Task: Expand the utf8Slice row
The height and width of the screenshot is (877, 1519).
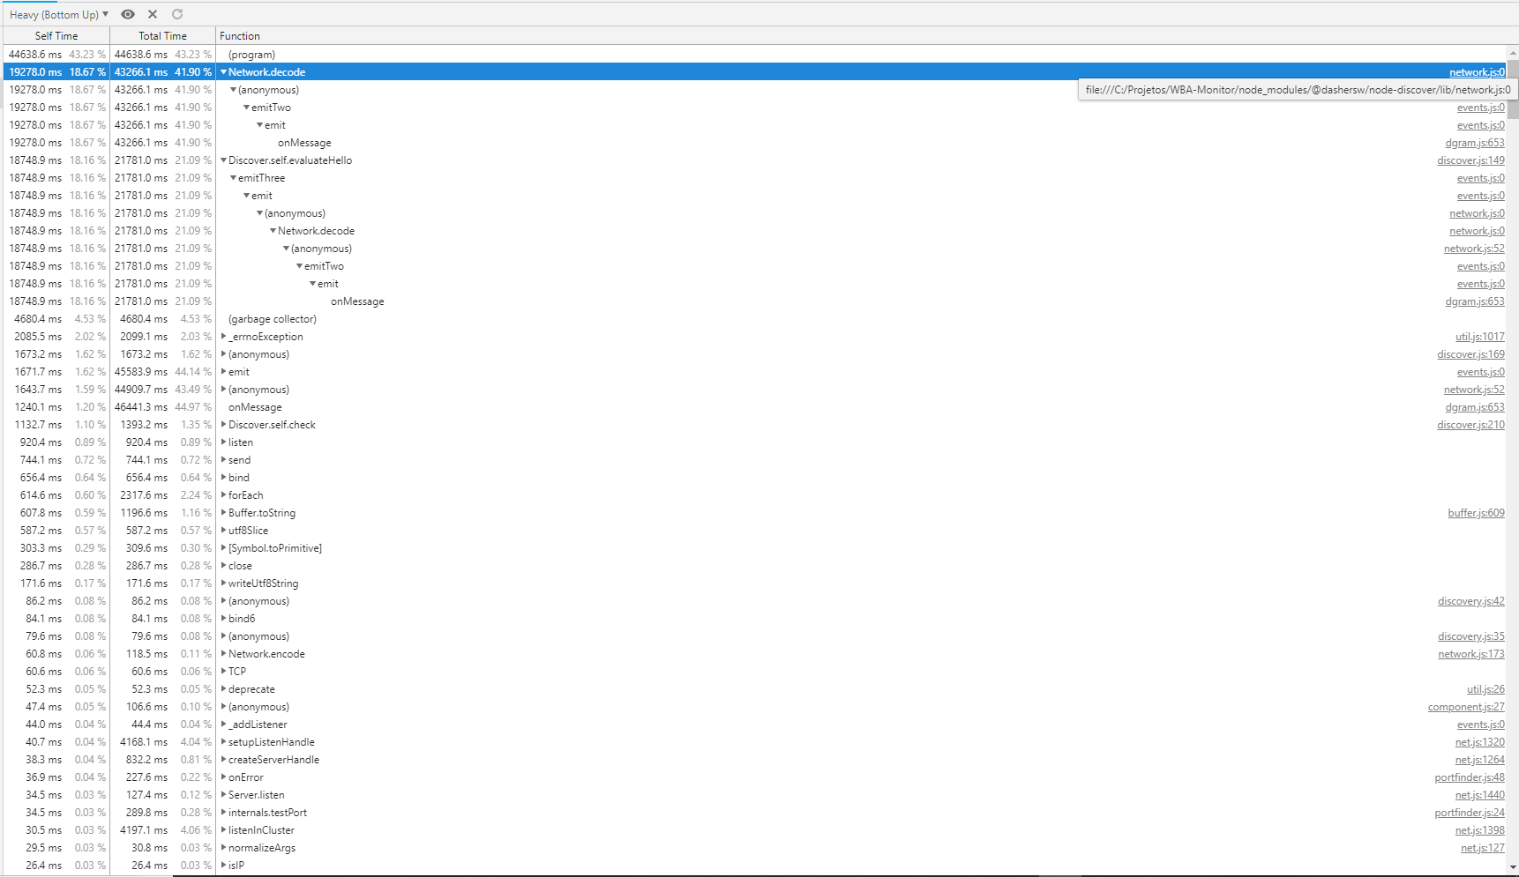Action: click(224, 531)
